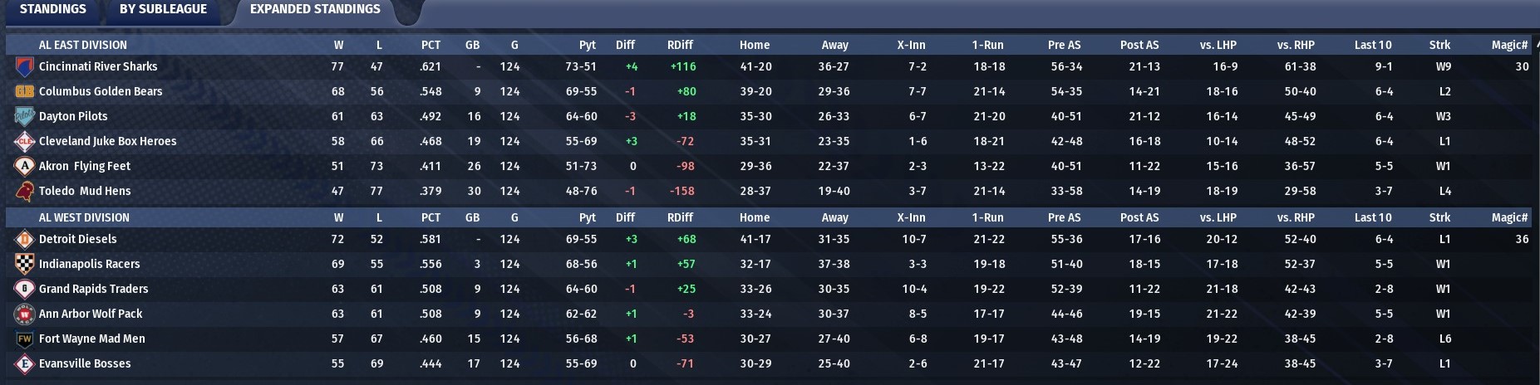Click the Toledo Mud Hens logo
Viewport: 1540px width, 385px height.
point(24,192)
